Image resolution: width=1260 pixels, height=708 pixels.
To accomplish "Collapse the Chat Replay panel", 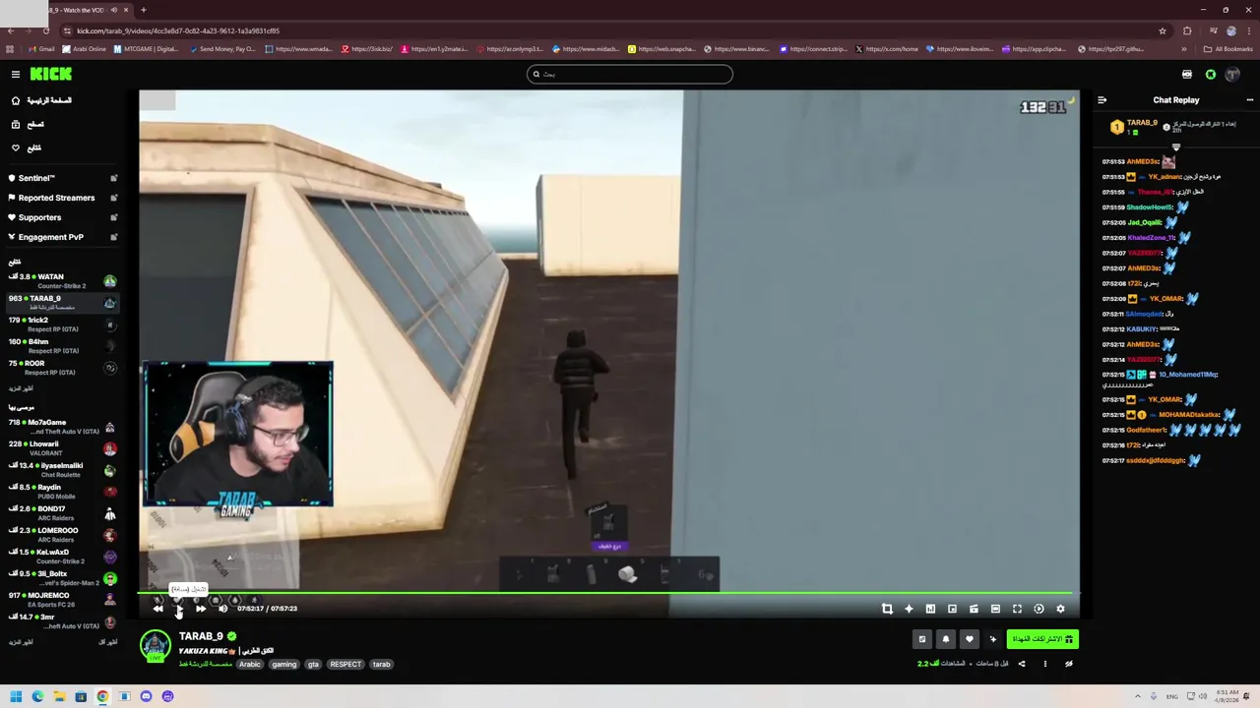I will (1102, 100).
